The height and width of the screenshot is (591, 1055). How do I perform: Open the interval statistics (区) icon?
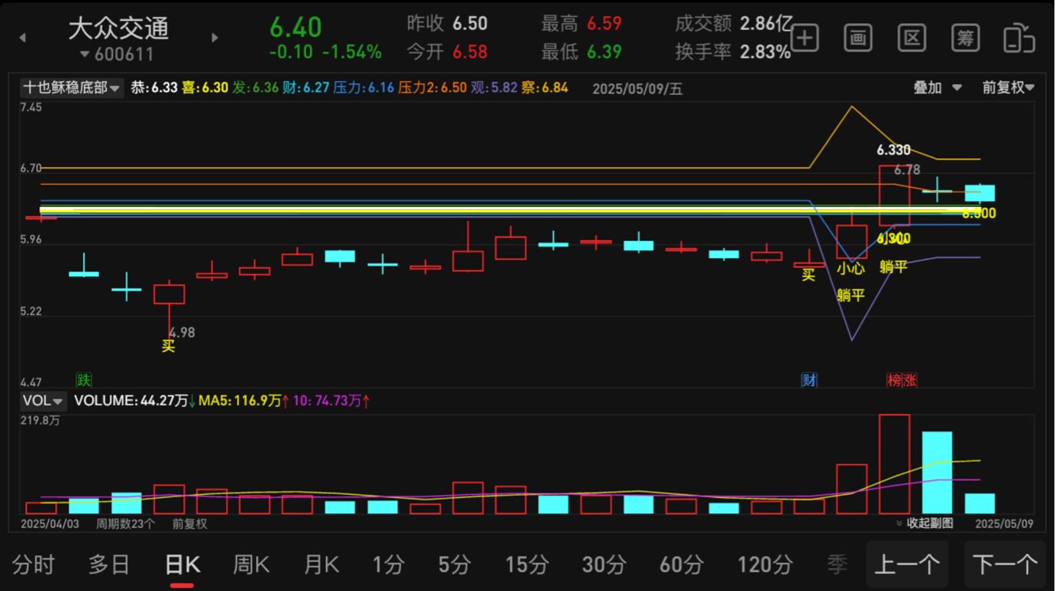pyautogui.click(x=911, y=37)
